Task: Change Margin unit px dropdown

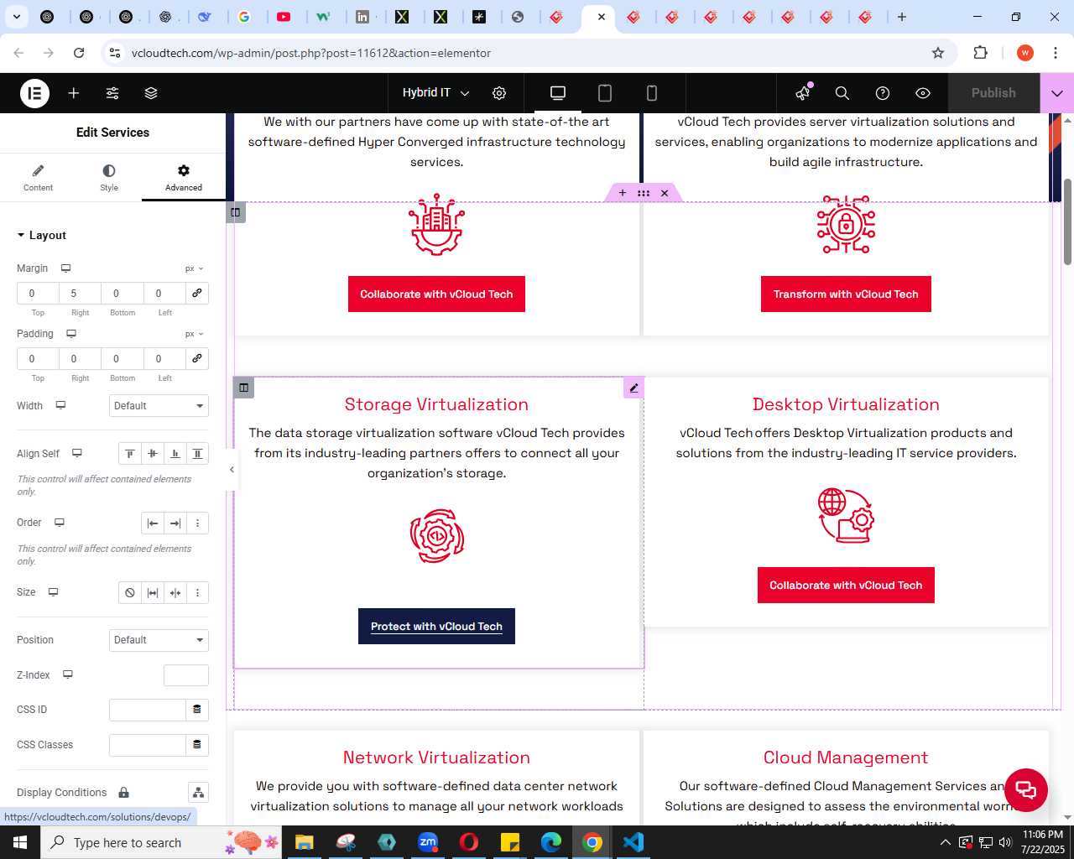Action: (x=195, y=268)
